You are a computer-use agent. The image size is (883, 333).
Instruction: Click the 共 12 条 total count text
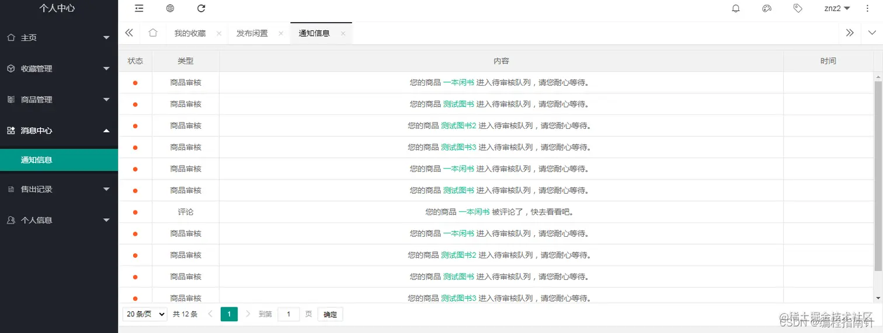[x=185, y=314]
